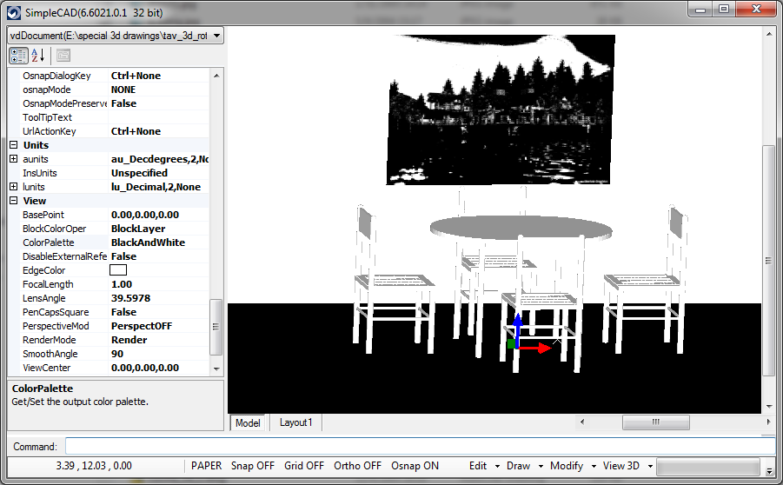The height and width of the screenshot is (485, 783).
Task: Click the Categorized view icon in property grid
Action: click(18, 56)
